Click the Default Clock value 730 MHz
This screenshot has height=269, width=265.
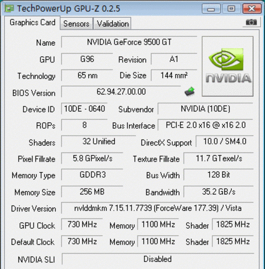coord(82,241)
